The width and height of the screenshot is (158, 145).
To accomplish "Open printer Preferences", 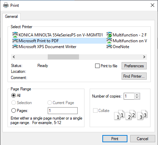I will pyautogui.click(x=134, y=66).
